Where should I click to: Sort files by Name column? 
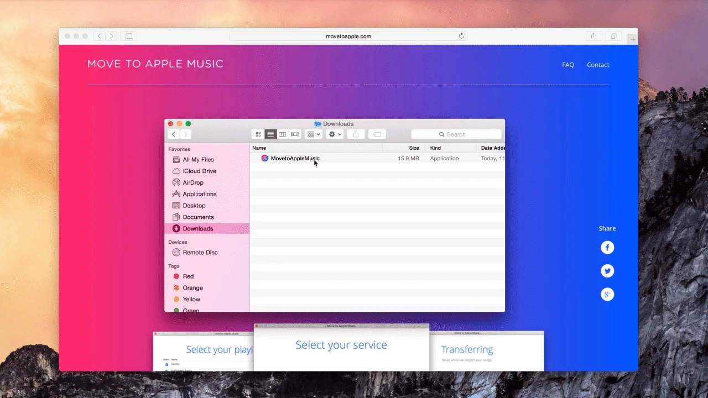click(x=316, y=148)
